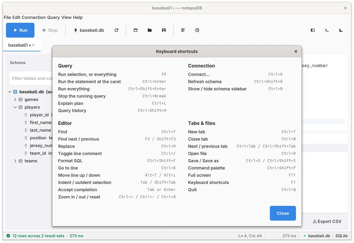354x243 pixels.
Task: Close the baseball1 tab with its x
Action: click(33, 45)
